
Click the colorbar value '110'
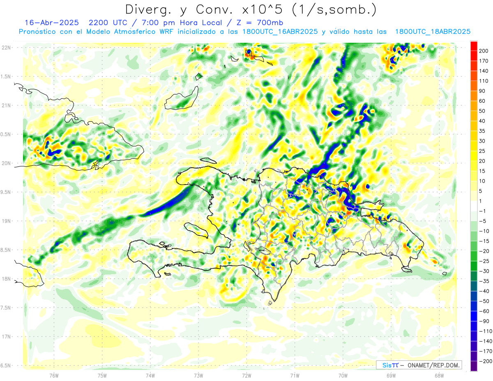pos(484,81)
